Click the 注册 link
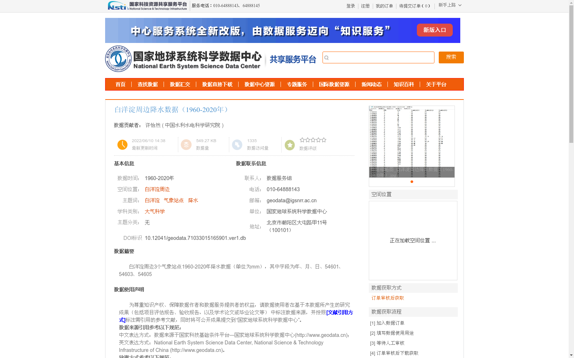The image size is (574, 358). coord(365,6)
